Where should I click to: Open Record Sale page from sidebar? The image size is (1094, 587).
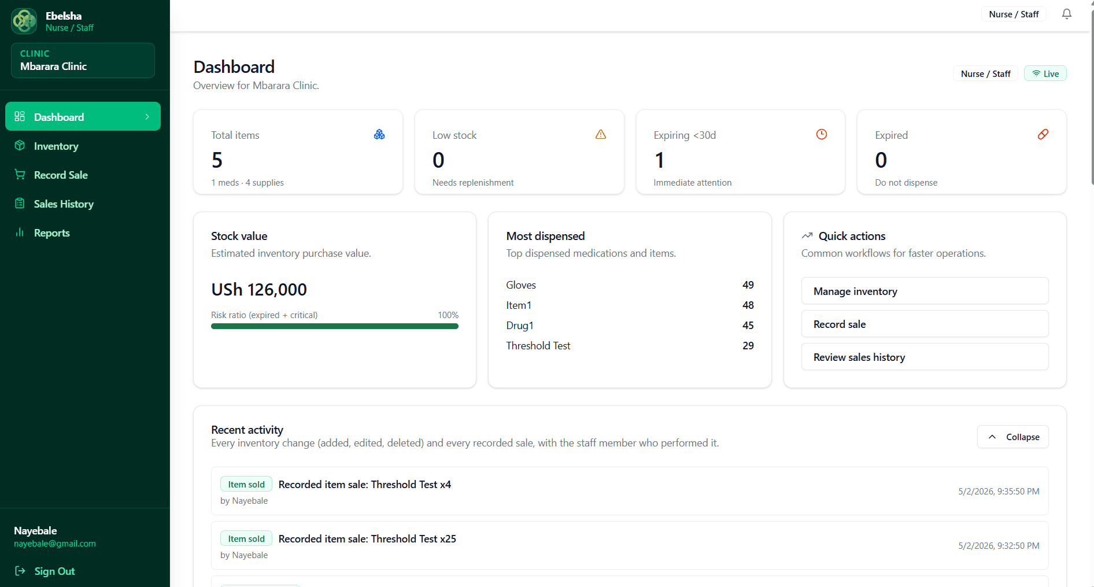point(83,175)
